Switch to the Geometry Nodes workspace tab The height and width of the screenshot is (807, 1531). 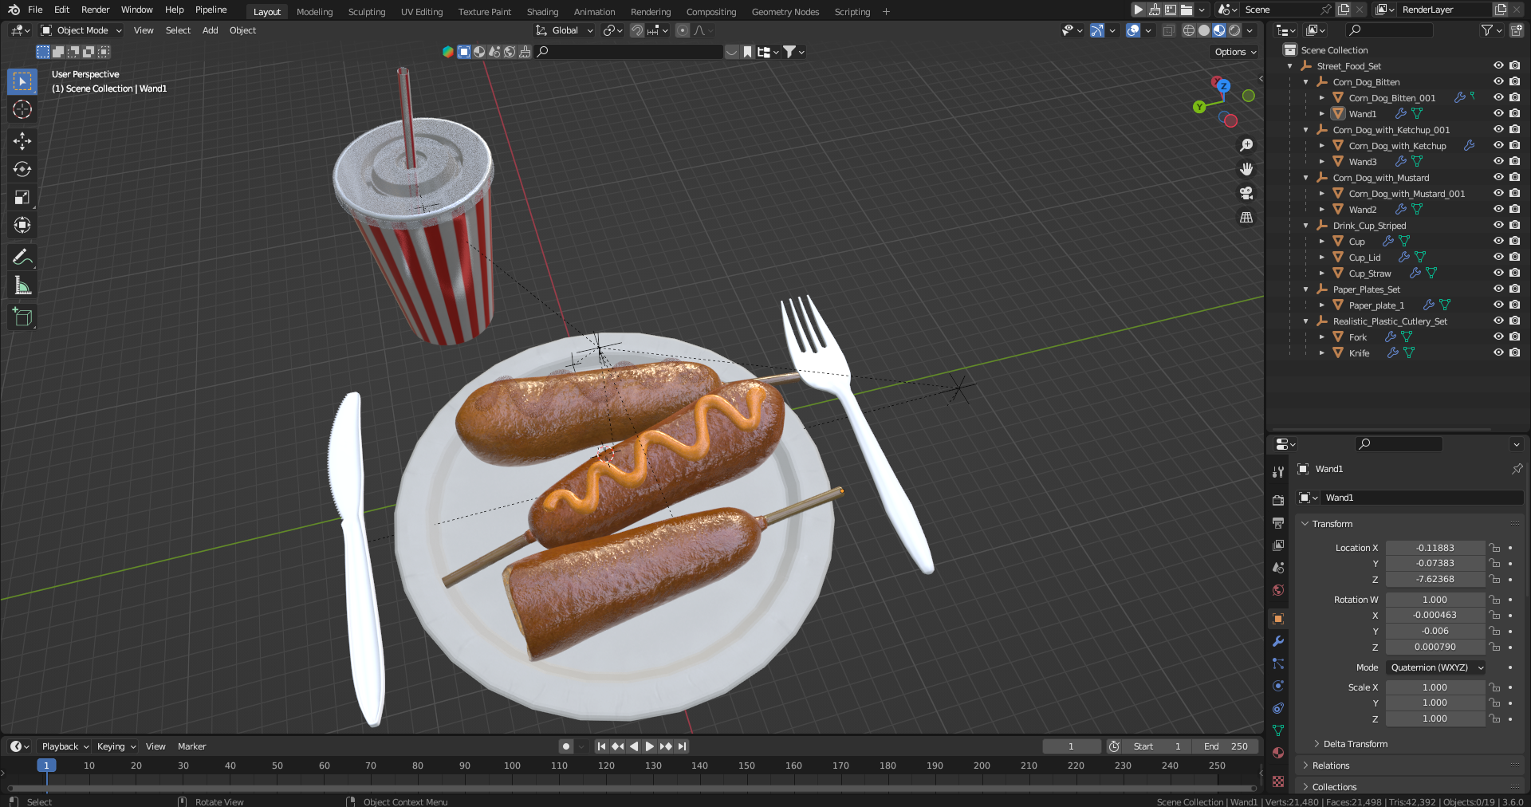click(785, 12)
